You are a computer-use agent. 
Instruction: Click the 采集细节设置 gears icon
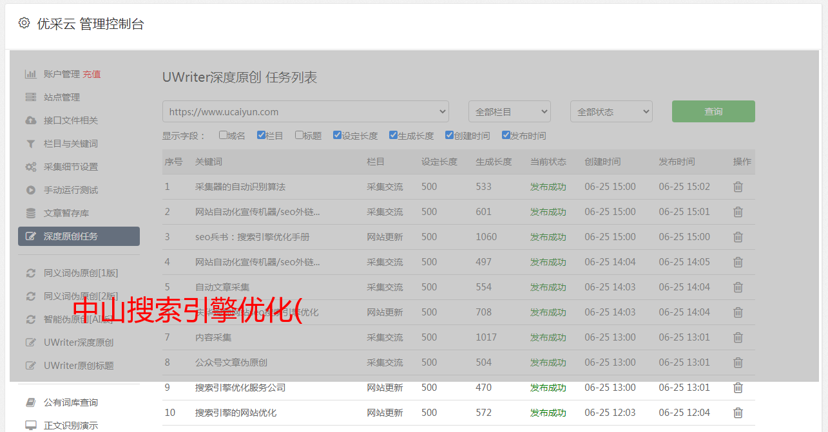click(x=30, y=167)
